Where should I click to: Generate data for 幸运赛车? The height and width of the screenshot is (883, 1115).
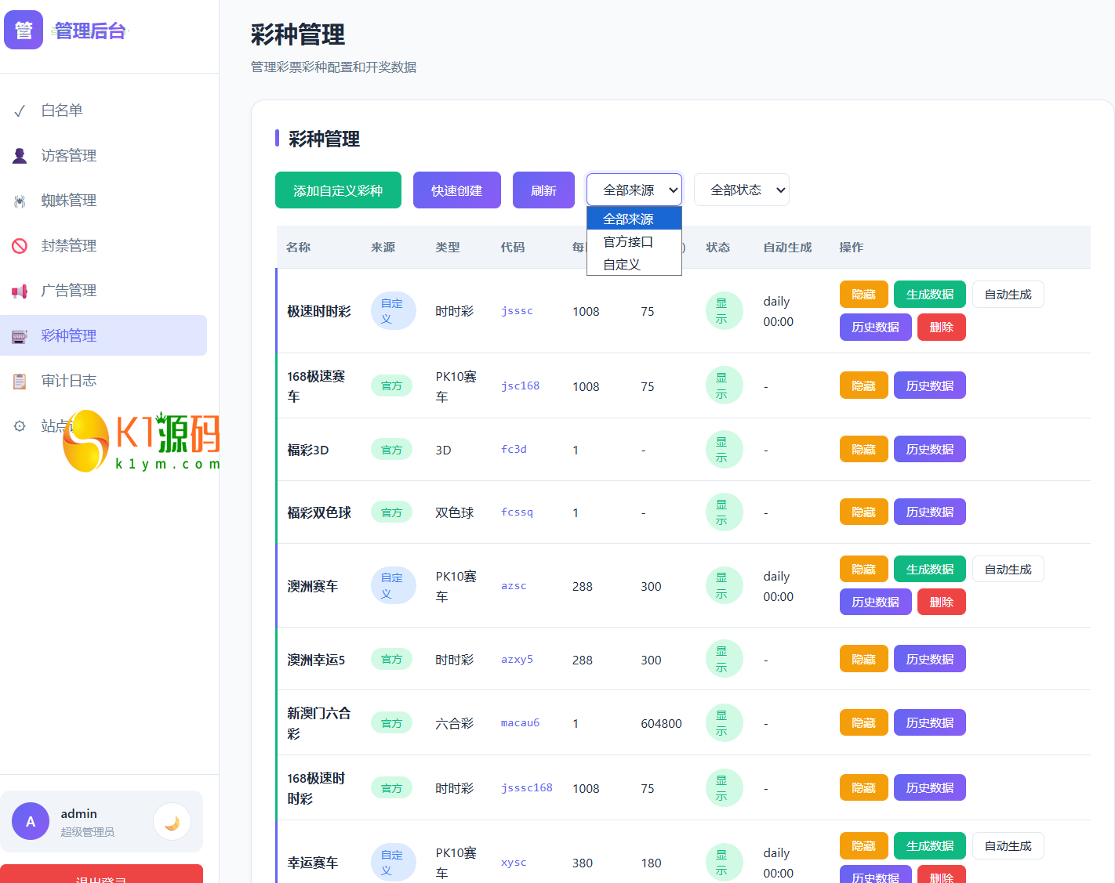click(x=930, y=845)
